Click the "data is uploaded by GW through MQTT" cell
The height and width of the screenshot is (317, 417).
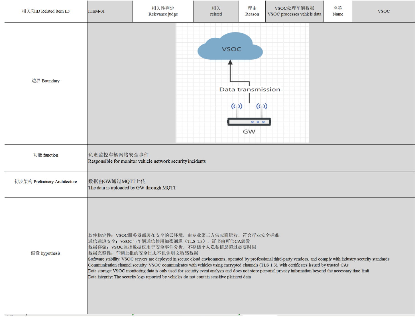pyautogui.click(x=251, y=185)
